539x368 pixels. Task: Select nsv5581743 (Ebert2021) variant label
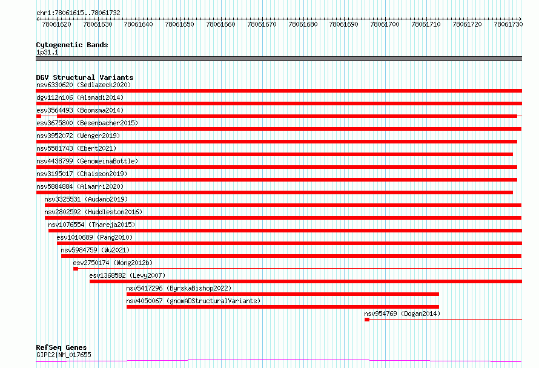pyautogui.click(x=76, y=148)
